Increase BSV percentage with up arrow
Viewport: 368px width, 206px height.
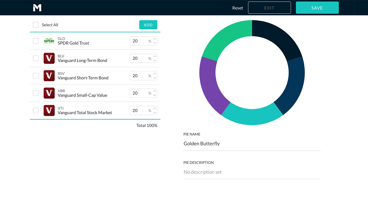(x=155, y=74)
